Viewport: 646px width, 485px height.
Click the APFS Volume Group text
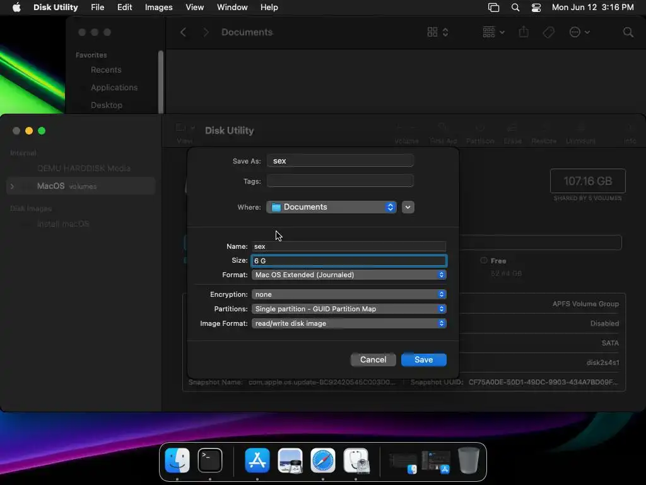pyautogui.click(x=585, y=304)
